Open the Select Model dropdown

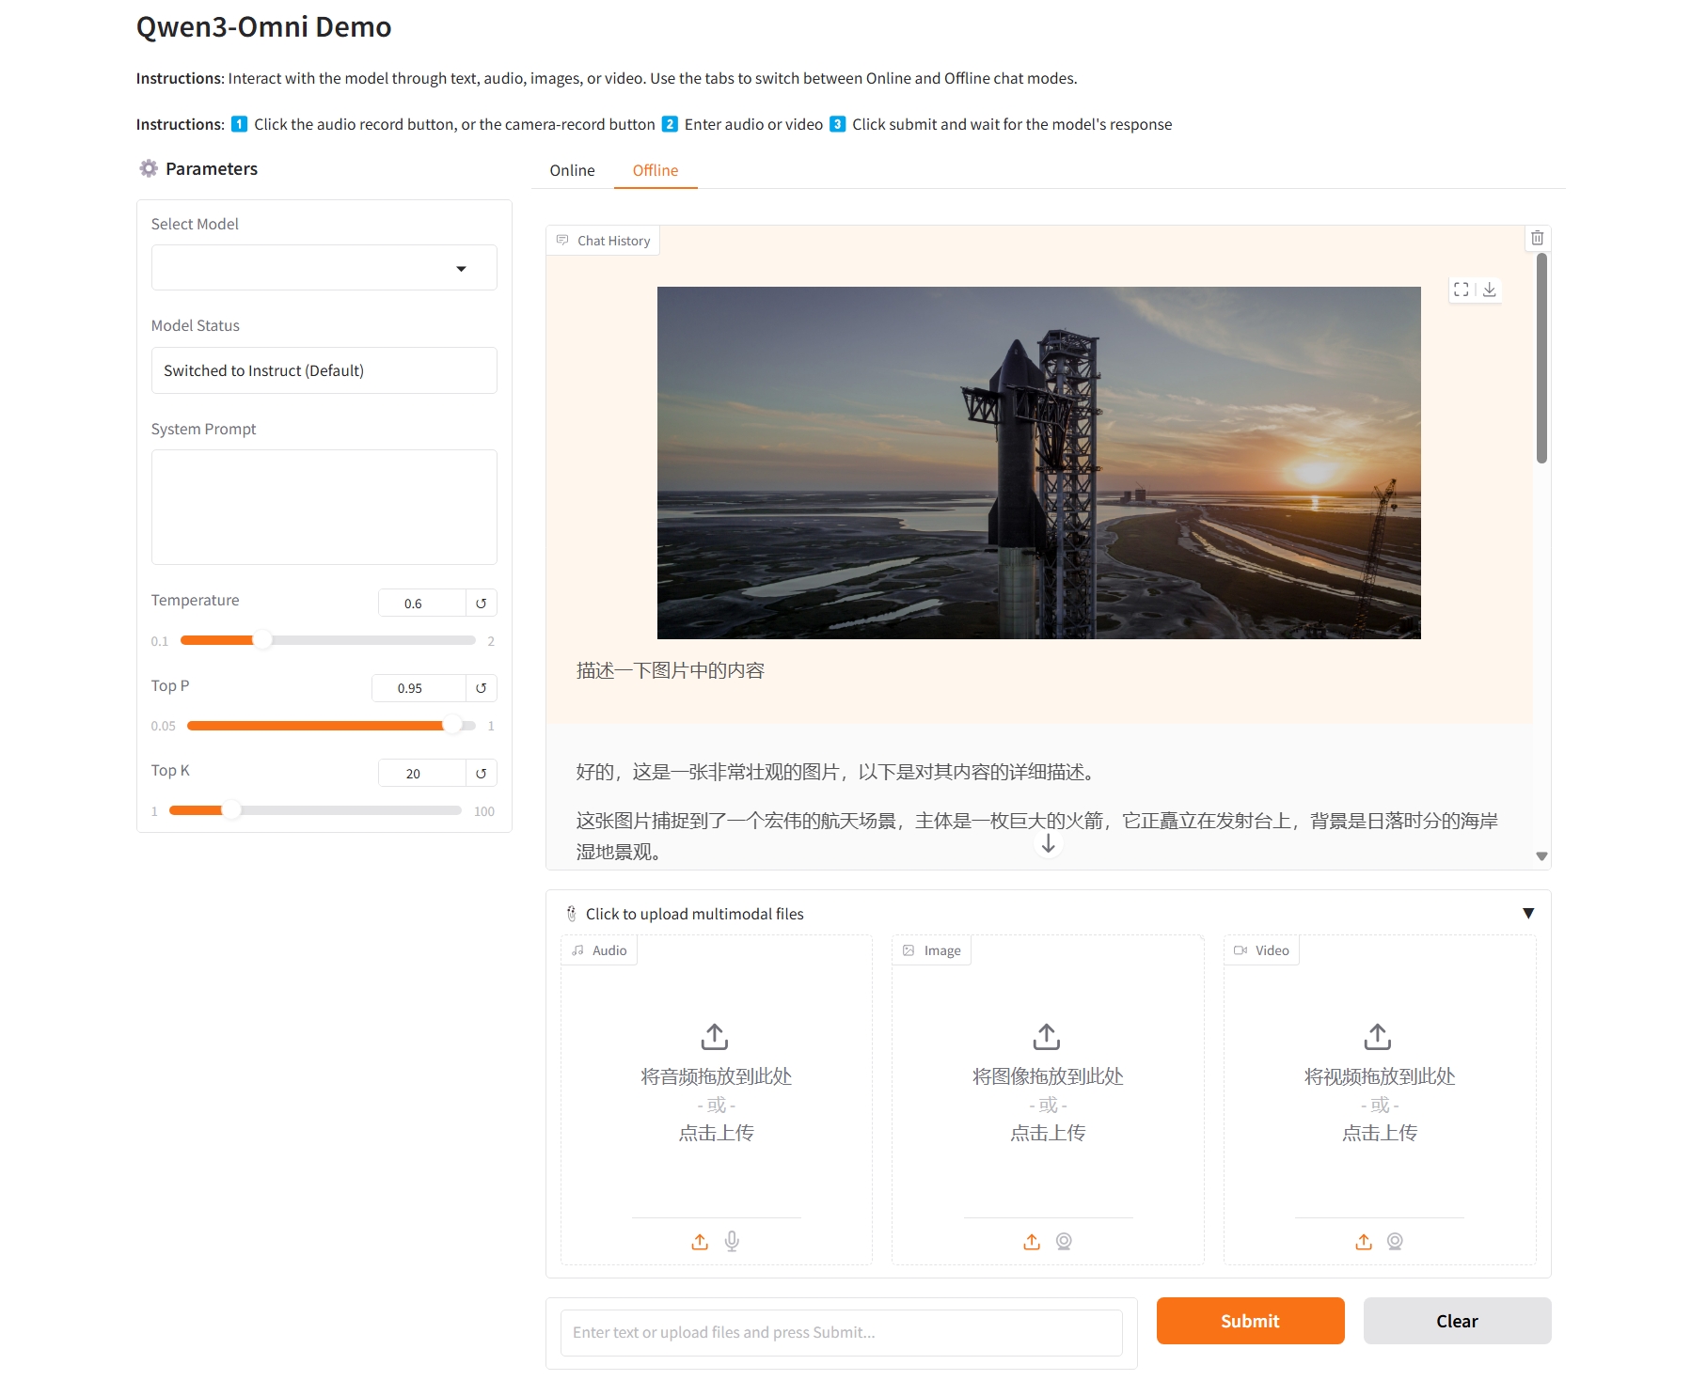(x=324, y=269)
